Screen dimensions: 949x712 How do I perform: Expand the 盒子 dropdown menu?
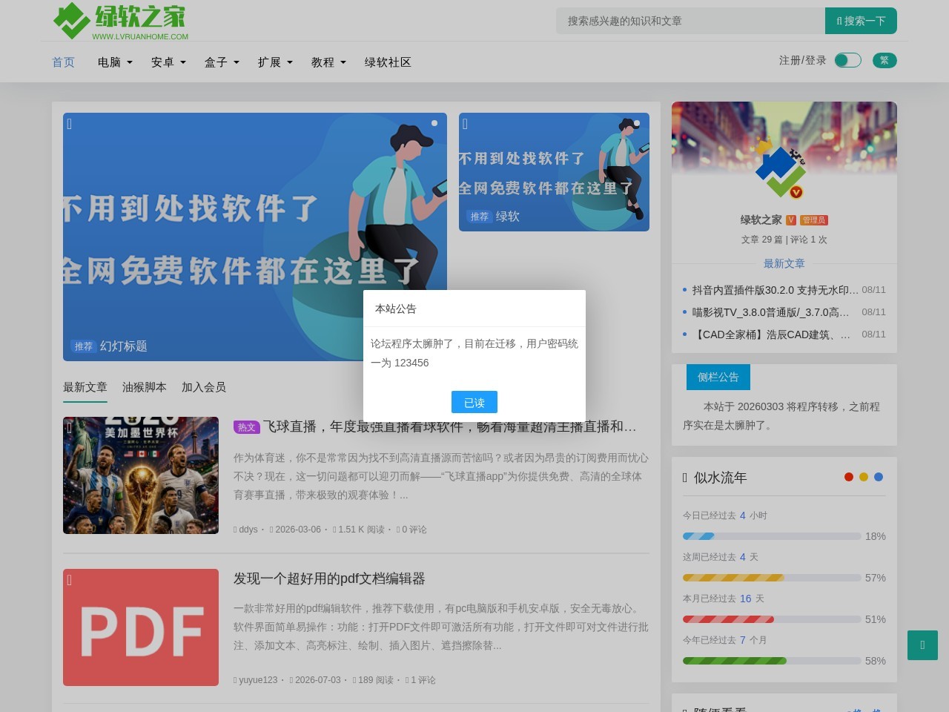(x=222, y=62)
